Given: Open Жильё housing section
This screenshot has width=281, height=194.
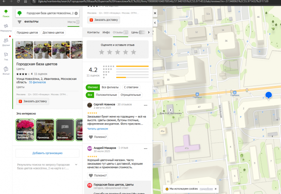Looking at the screenshot, I should [x=6, y=71].
